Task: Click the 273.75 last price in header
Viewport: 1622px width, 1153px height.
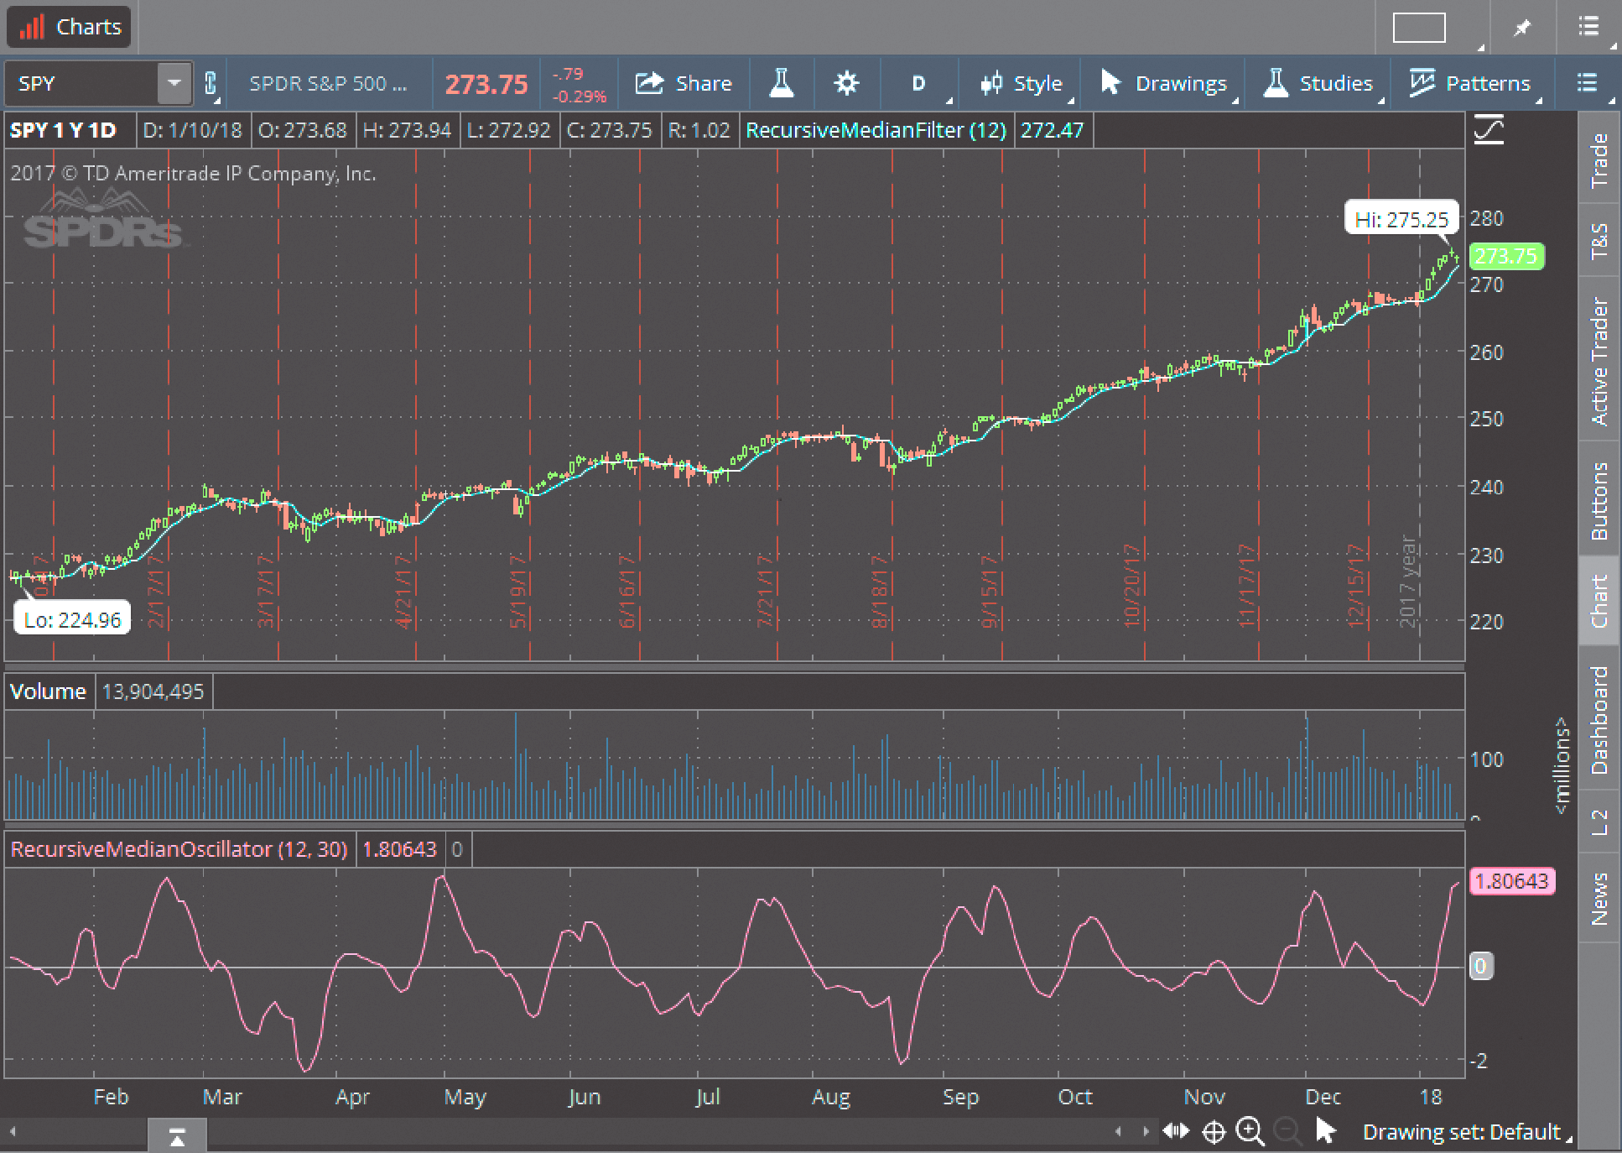Action: (x=486, y=84)
